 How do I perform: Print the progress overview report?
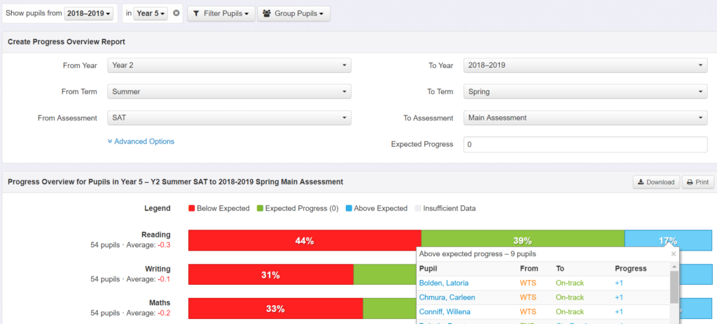697,182
